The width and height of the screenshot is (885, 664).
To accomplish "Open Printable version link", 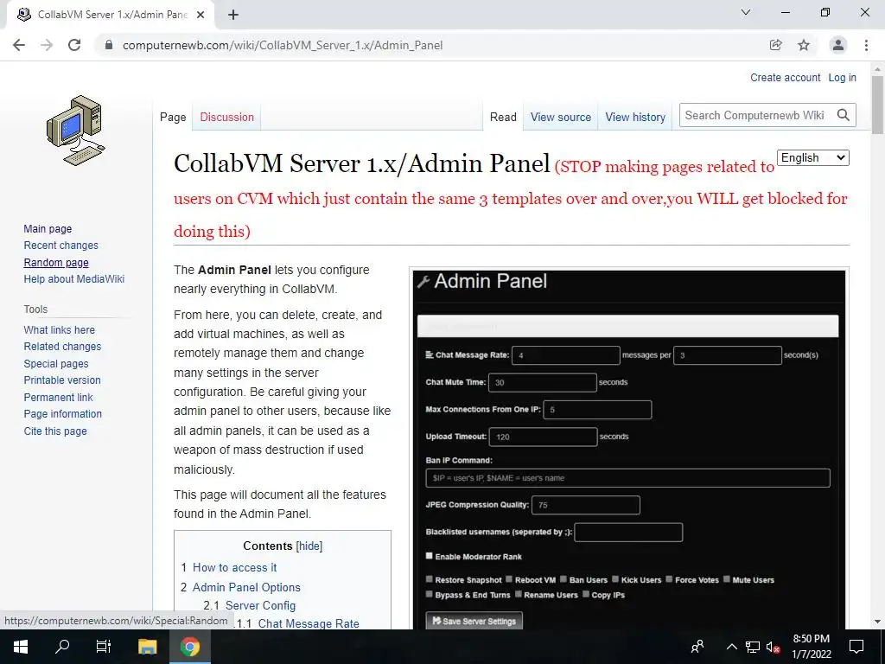I will tap(62, 380).
